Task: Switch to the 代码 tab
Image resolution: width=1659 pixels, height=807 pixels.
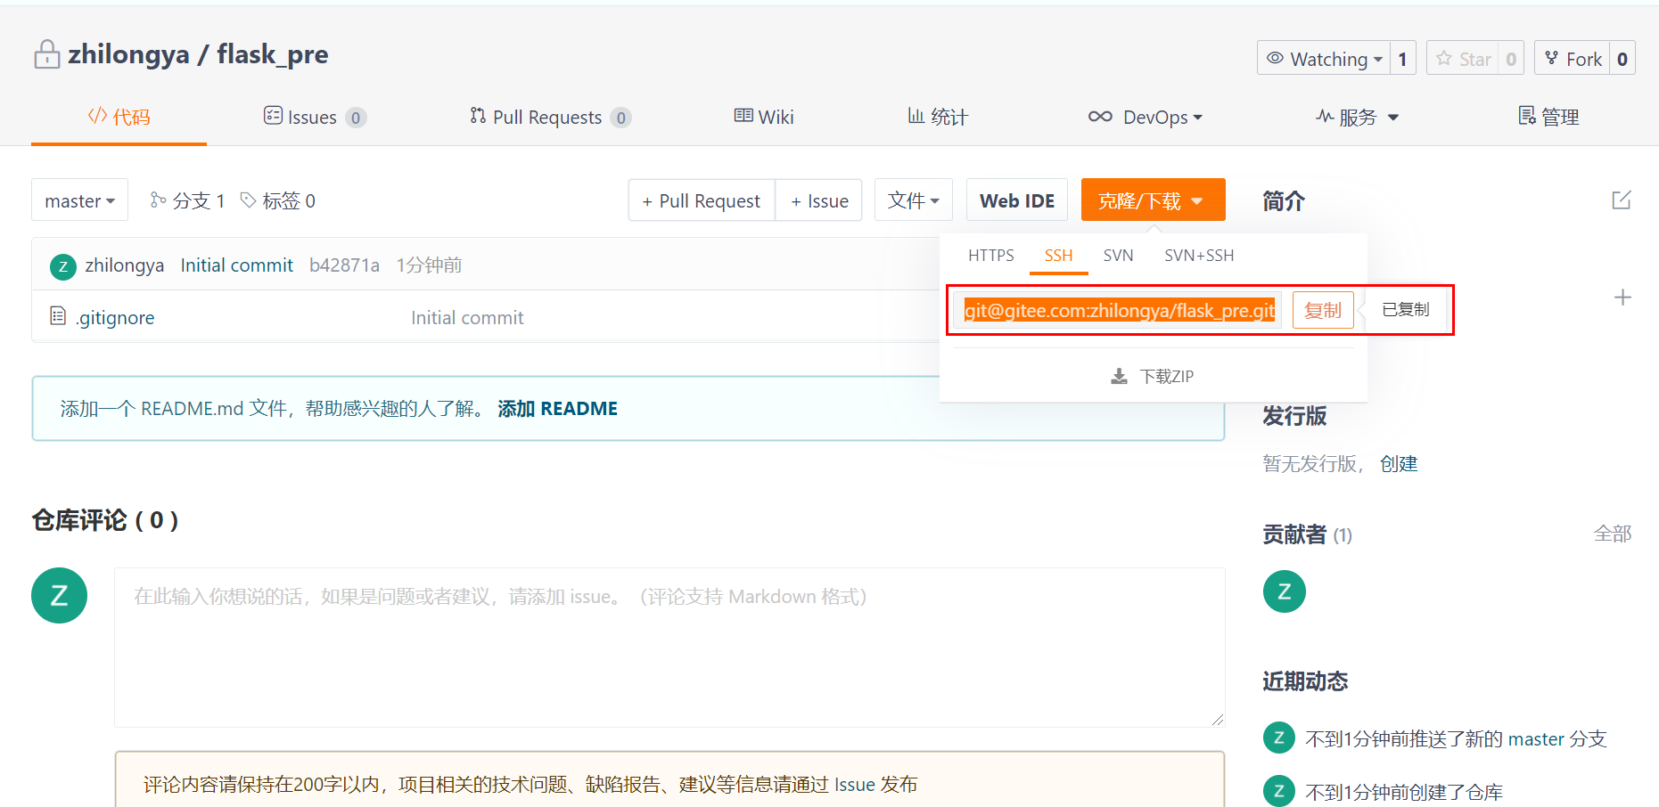Action: point(119,117)
